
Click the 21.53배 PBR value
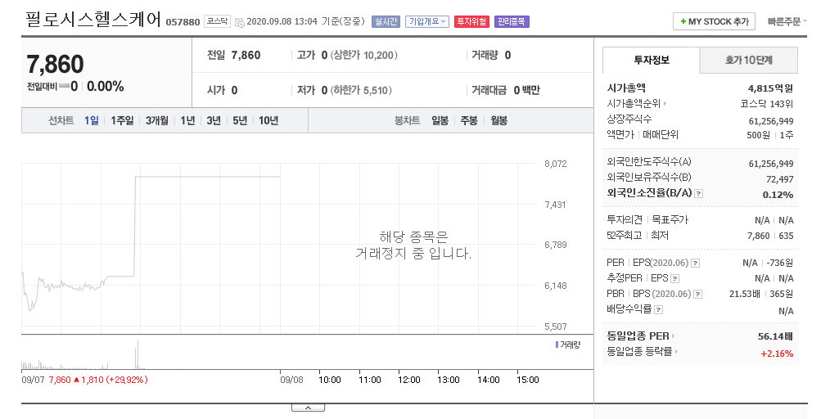point(745,294)
